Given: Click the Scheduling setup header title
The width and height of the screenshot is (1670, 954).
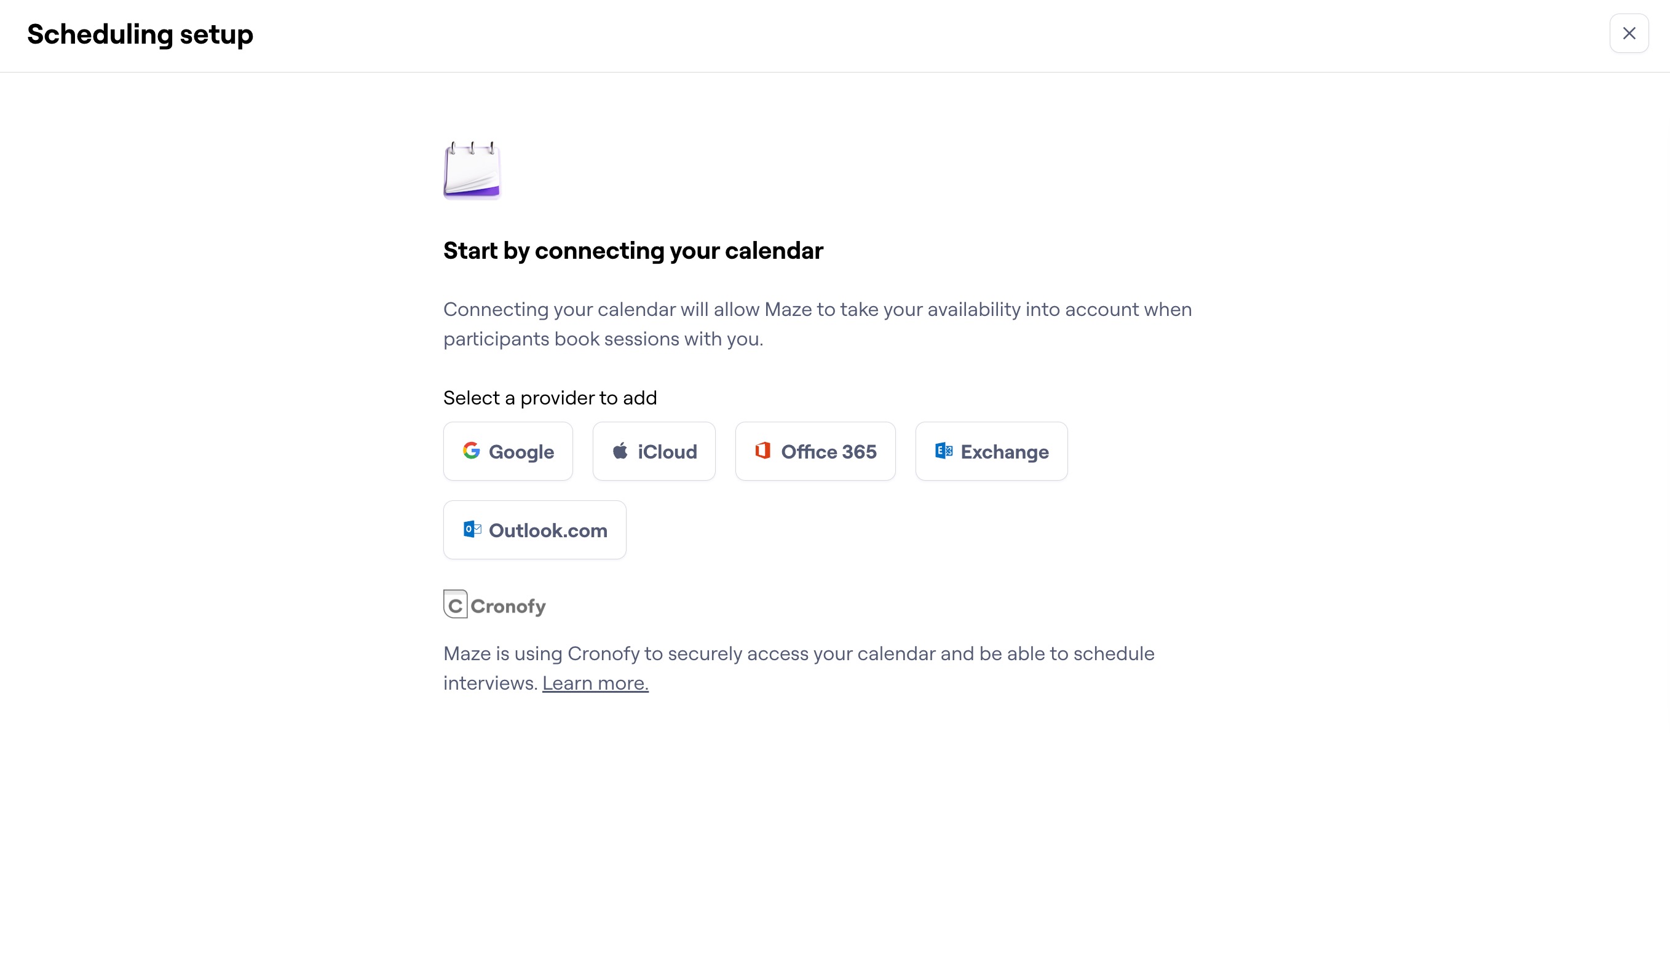Looking at the screenshot, I should click(140, 34).
